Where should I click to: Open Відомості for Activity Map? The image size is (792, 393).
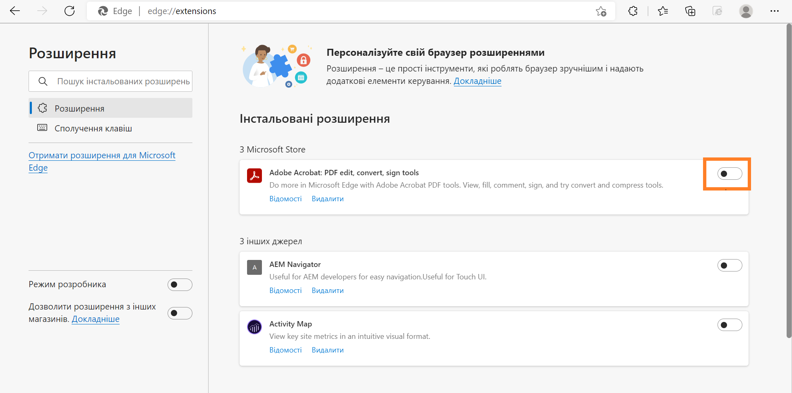[286, 350]
